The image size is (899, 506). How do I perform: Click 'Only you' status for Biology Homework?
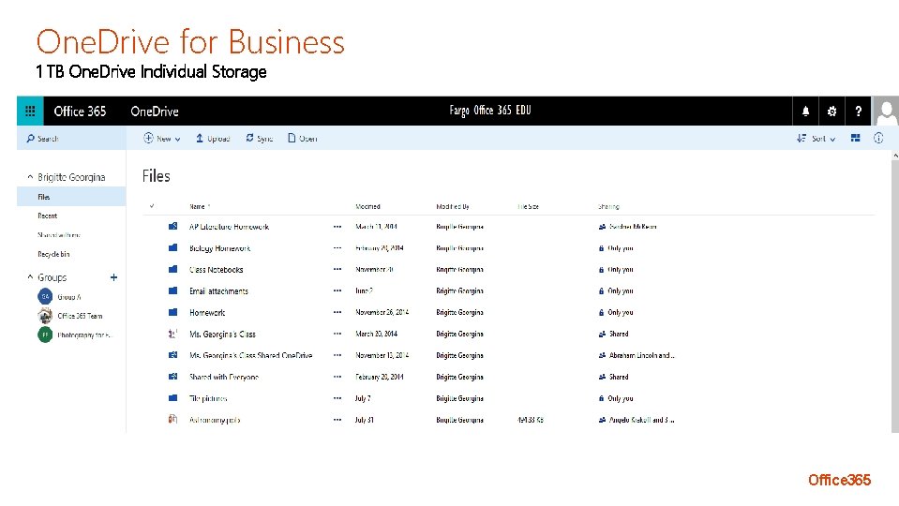pyautogui.click(x=621, y=248)
